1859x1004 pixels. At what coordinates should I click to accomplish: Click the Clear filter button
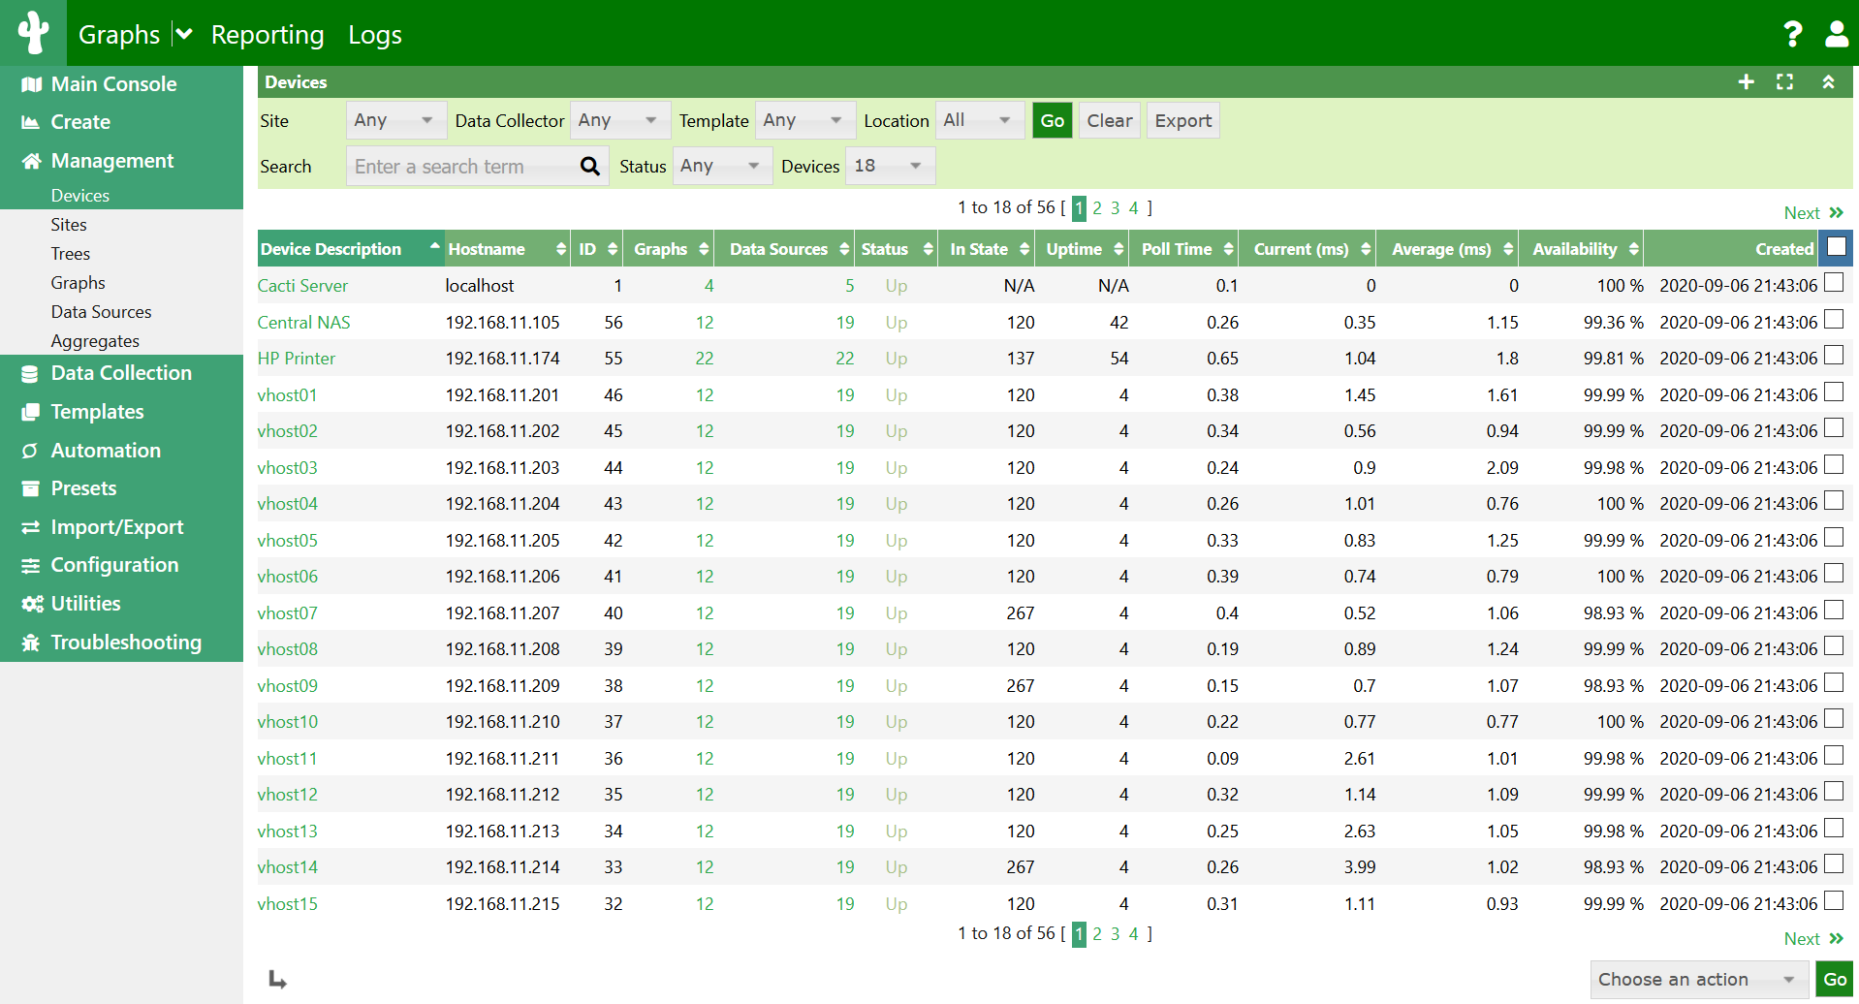[1109, 119]
